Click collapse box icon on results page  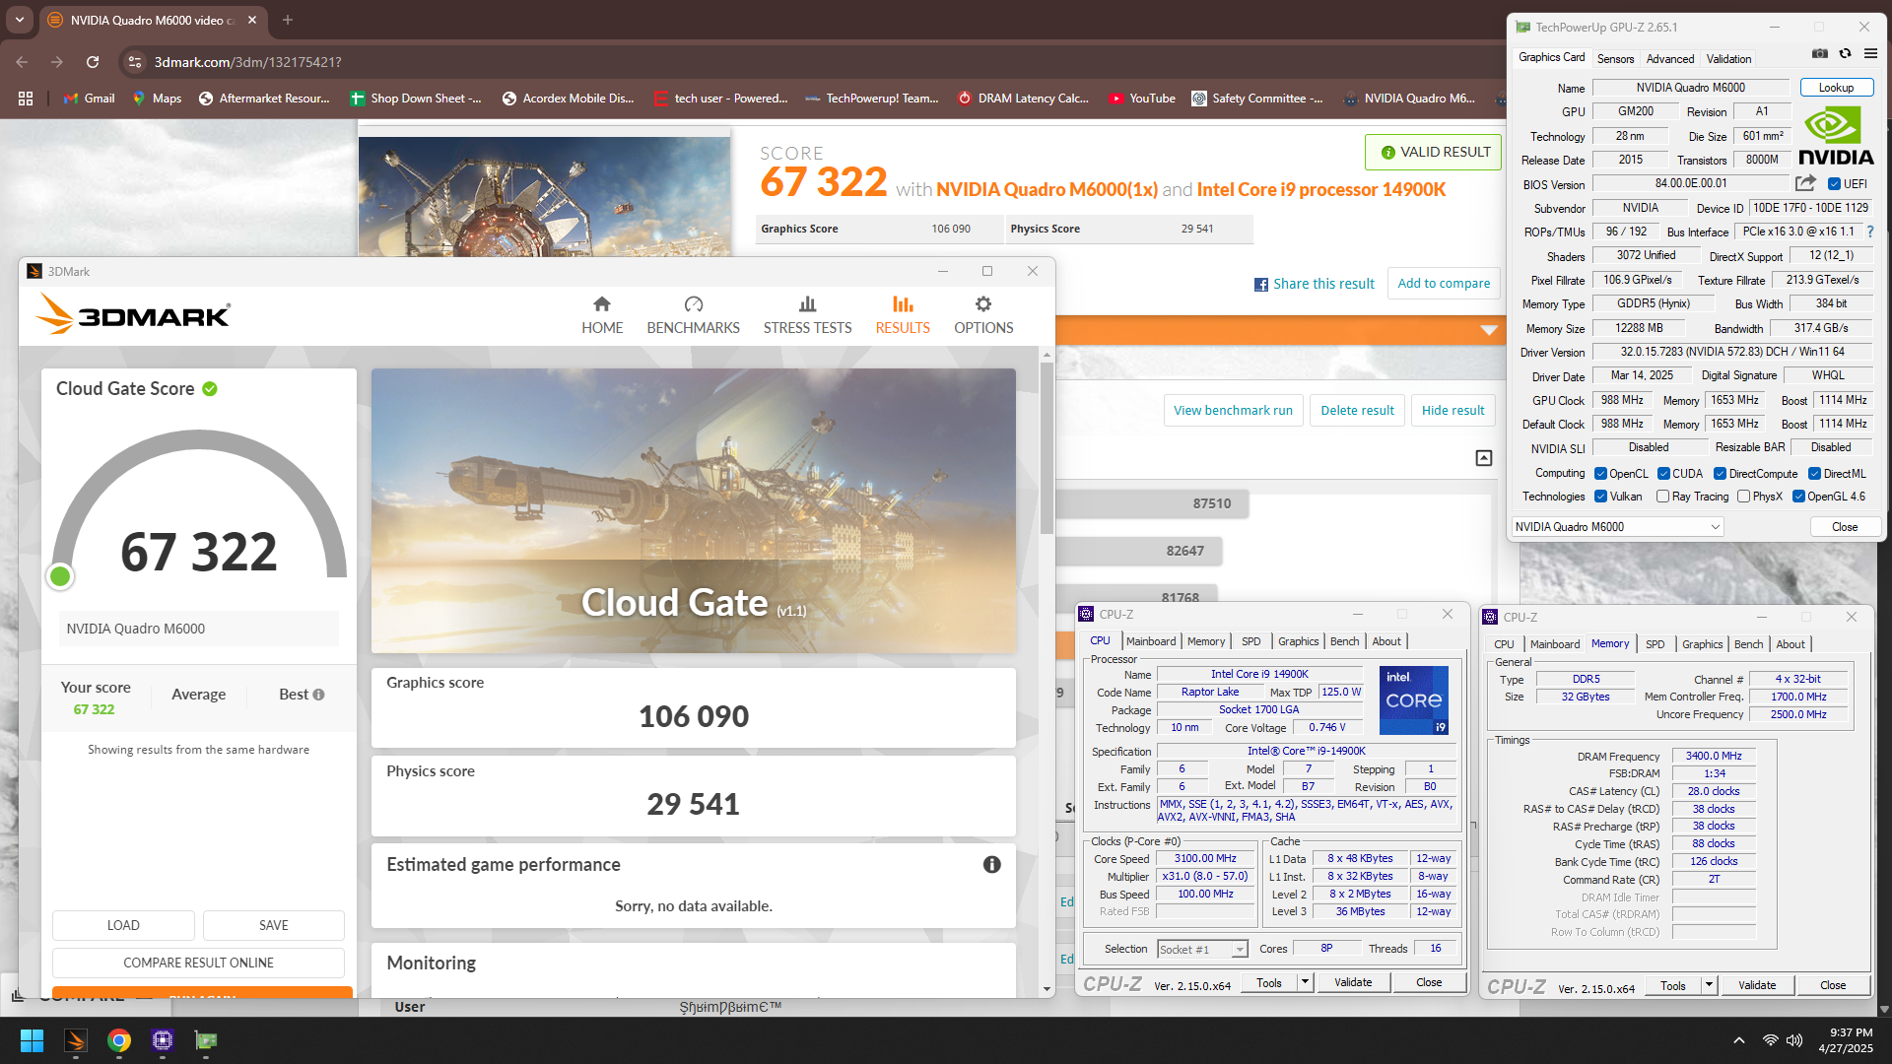pyautogui.click(x=1484, y=458)
